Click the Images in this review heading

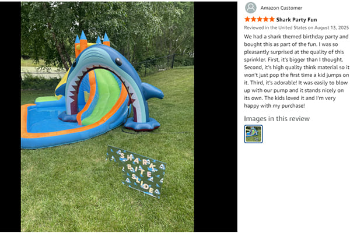[x=276, y=119]
